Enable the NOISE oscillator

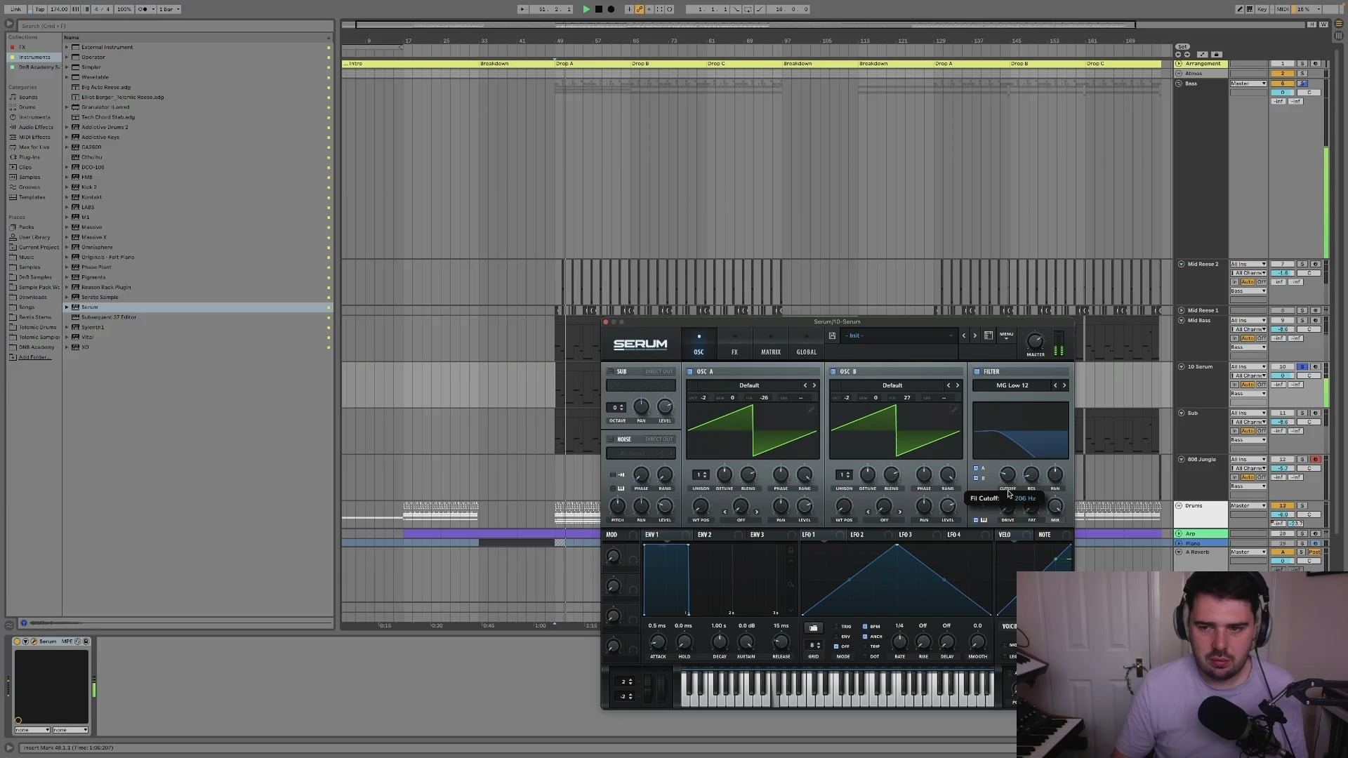pos(611,439)
